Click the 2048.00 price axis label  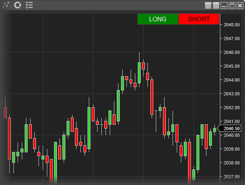232,25
